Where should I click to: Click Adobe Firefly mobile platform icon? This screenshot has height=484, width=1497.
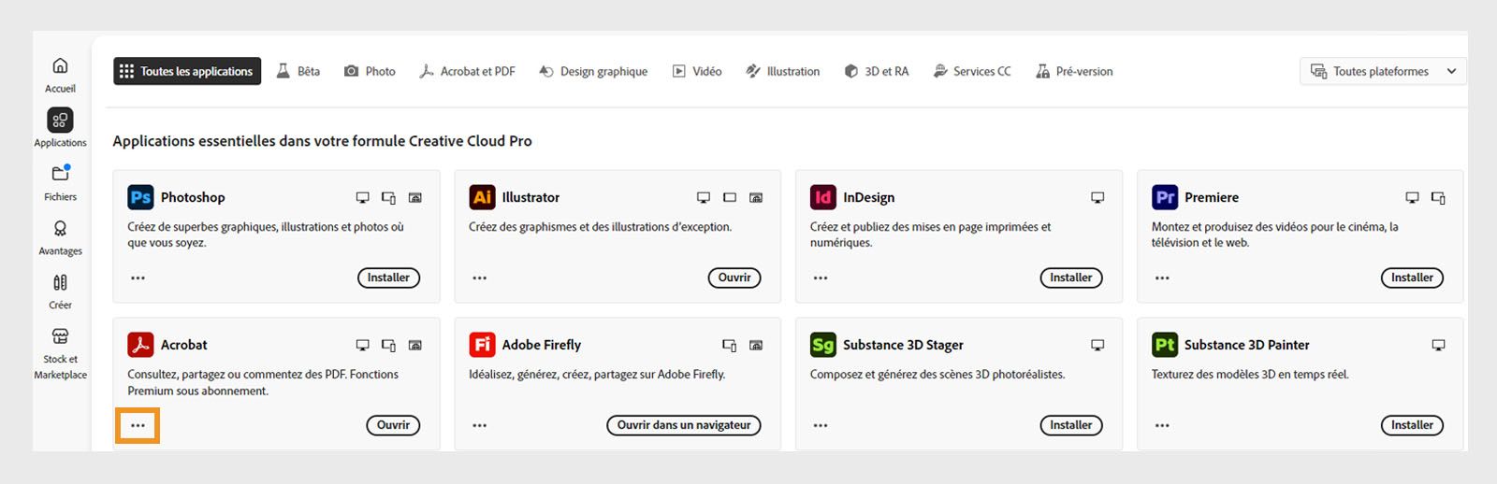tap(730, 345)
